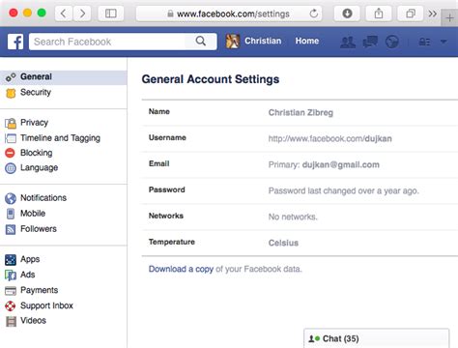The height and width of the screenshot is (348, 458).
Task: Click the General gears icon
Action: pos(11,77)
